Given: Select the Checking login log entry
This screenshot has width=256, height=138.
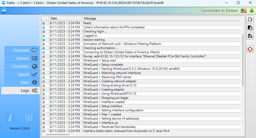Looking at the screenshot, I should tap(141, 31).
